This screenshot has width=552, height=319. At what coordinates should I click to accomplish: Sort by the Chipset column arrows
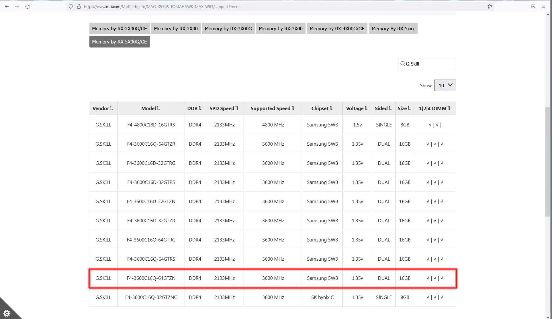331,108
